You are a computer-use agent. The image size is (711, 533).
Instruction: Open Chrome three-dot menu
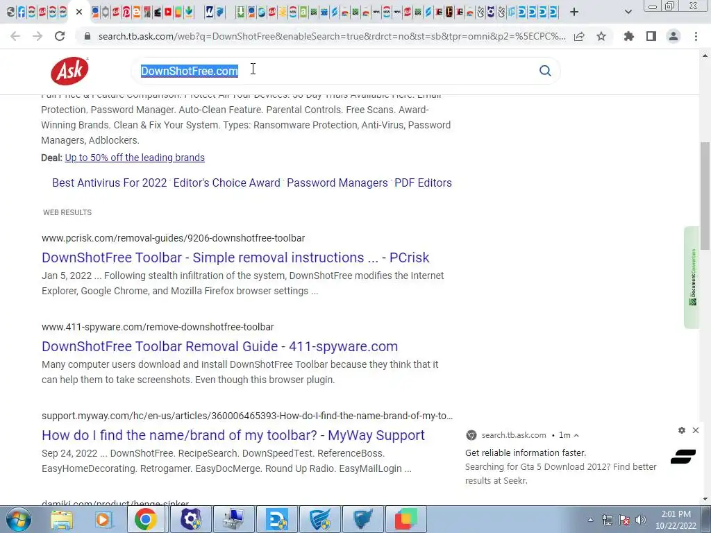(696, 36)
